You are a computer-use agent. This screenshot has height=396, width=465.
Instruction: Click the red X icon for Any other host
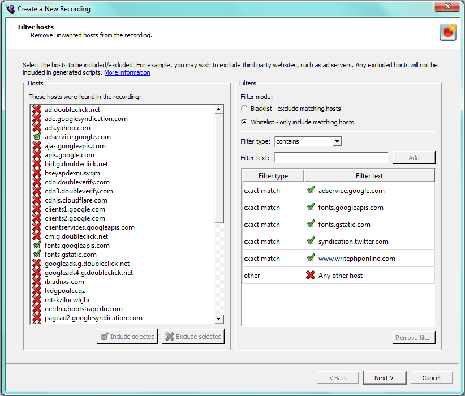point(310,276)
